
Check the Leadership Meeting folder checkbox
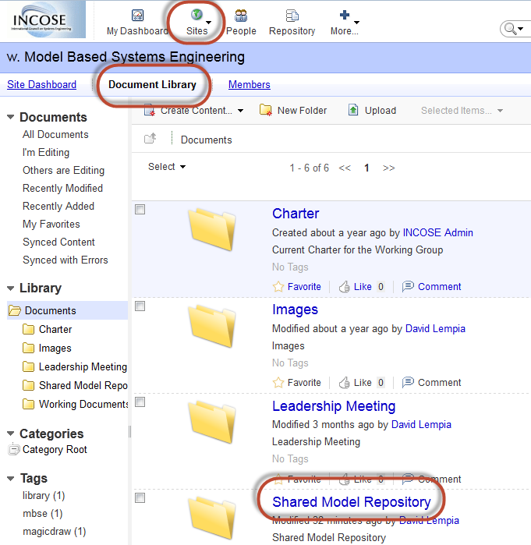pyautogui.click(x=140, y=402)
